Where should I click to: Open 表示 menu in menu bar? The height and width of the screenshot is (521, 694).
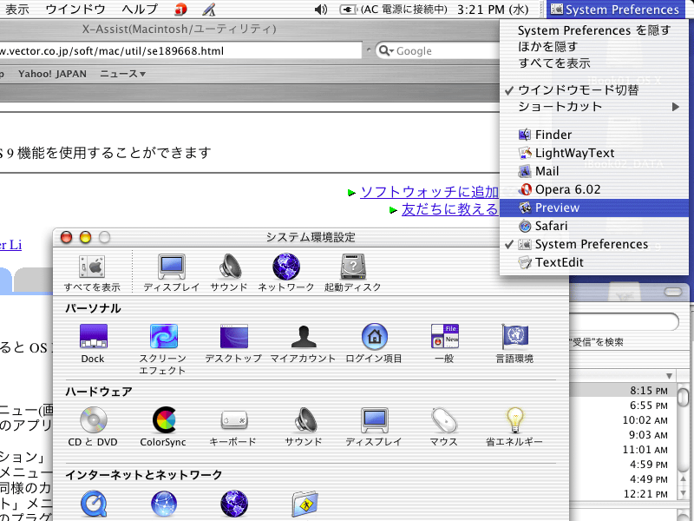click(x=16, y=10)
